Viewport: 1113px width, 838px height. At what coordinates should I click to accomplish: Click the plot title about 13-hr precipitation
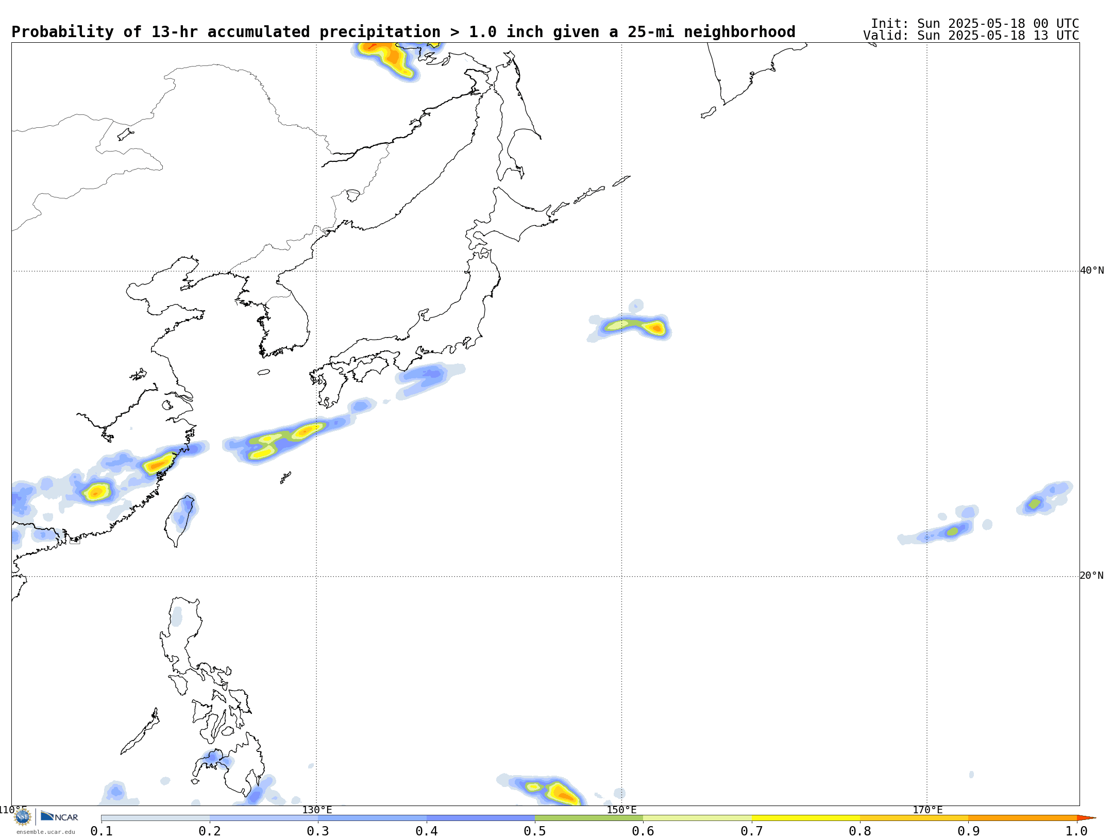403,32
